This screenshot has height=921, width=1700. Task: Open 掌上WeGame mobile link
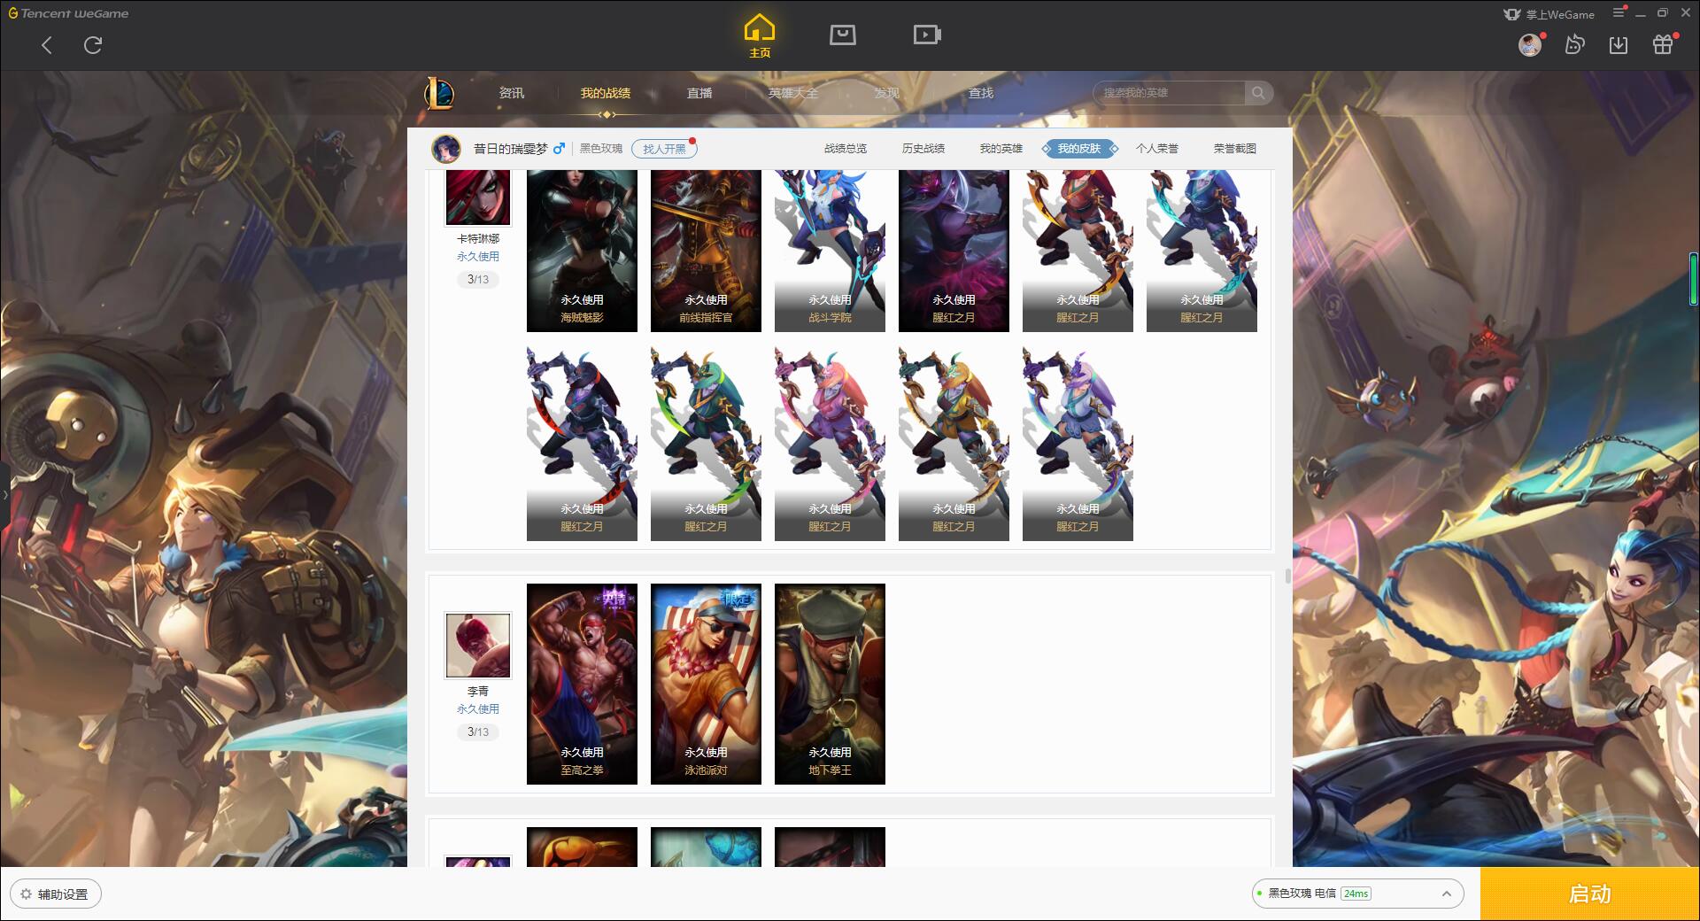pyautogui.click(x=1549, y=14)
